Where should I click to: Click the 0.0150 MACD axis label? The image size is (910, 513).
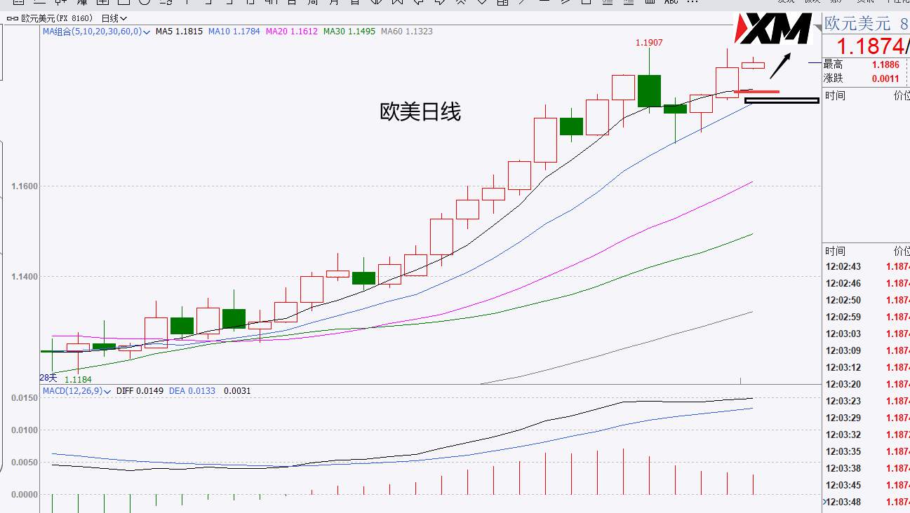pyautogui.click(x=25, y=398)
